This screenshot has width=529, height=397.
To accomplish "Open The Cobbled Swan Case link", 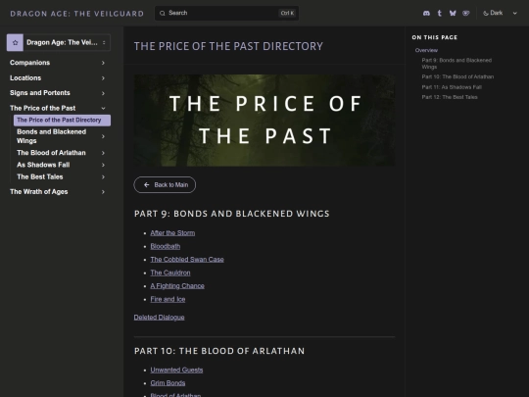I will [187, 259].
